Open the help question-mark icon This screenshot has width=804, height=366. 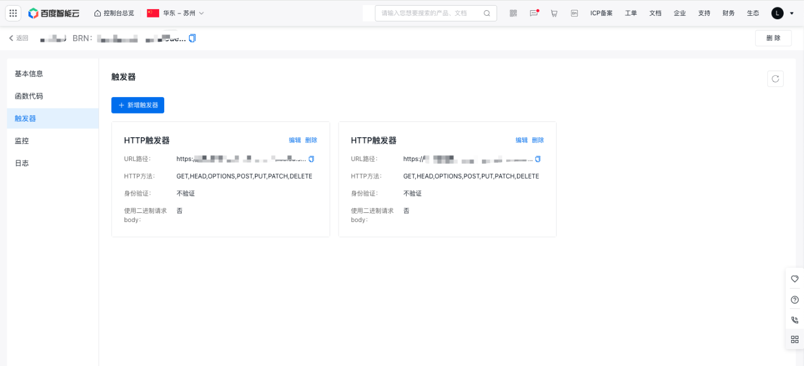794,299
